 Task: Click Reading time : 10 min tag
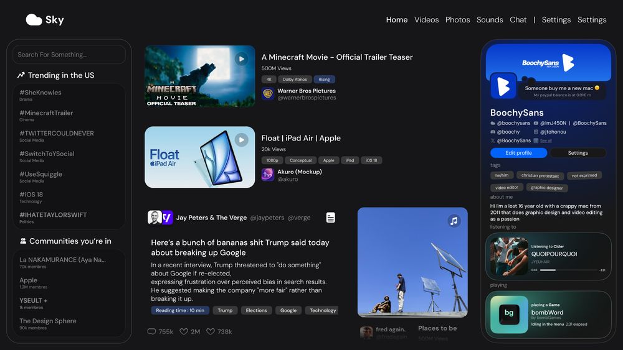click(x=180, y=310)
